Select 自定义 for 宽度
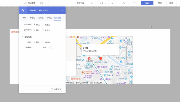Image resolution: width=180 pixels, height=102 pixels. pos(43,42)
